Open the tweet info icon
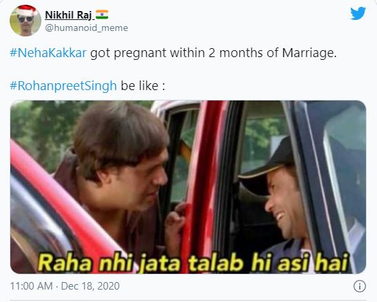Image resolution: width=377 pixels, height=302 pixels. coord(360,286)
